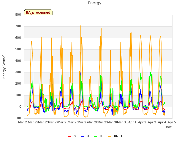Click the 800 y-axis tick label
This screenshot has width=190, height=142.
18,14
